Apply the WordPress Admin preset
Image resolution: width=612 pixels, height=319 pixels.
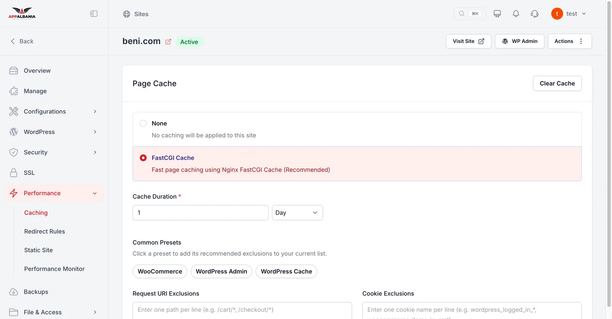click(x=221, y=272)
